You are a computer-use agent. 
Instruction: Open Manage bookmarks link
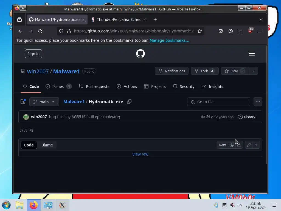(169, 40)
